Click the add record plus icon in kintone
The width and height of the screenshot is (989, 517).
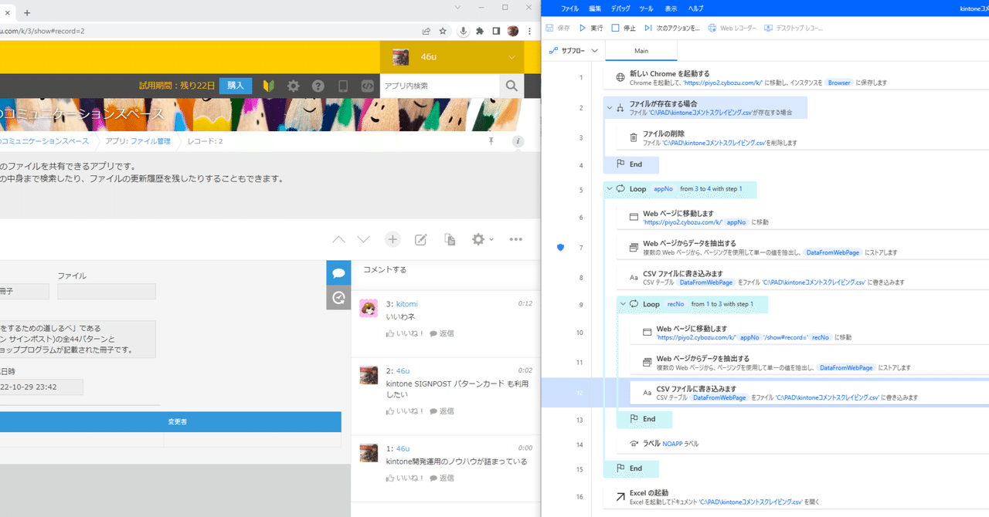point(393,239)
